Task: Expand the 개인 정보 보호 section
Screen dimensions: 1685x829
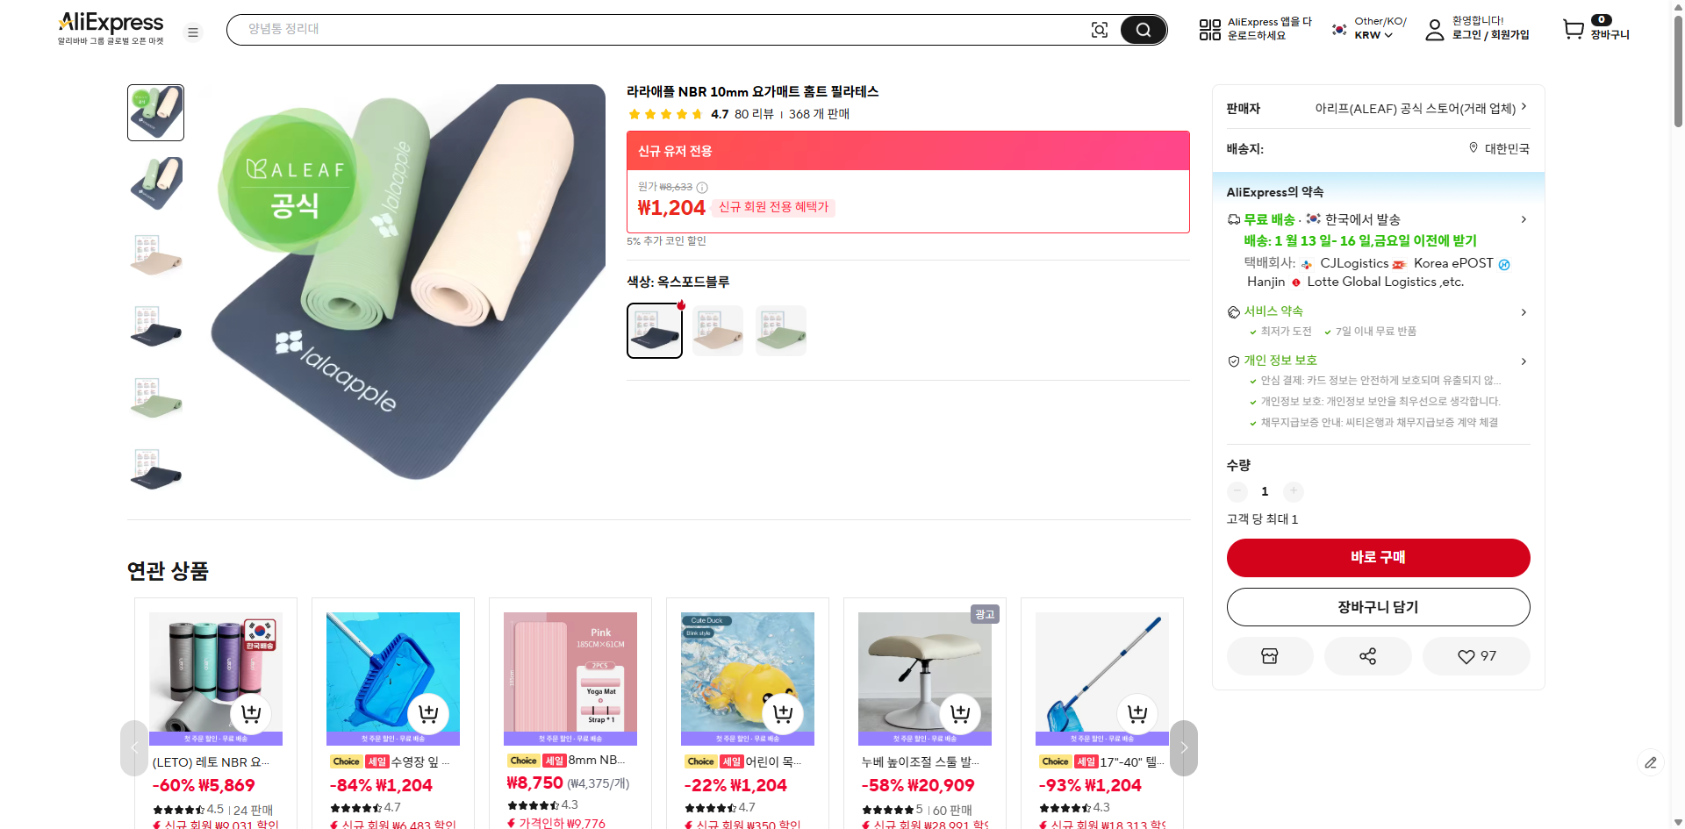Action: [1524, 361]
